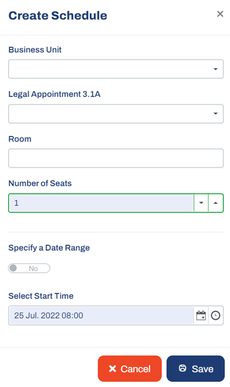The width and height of the screenshot is (230, 387).
Task: Click inside the Legal Appointment 3.1A box
Action: coord(116,114)
